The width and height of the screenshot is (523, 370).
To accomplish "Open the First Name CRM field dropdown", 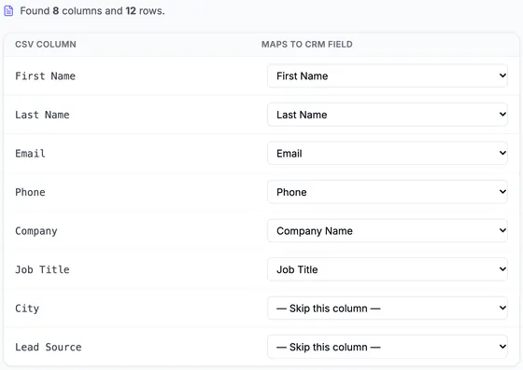I will [x=388, y=75].
